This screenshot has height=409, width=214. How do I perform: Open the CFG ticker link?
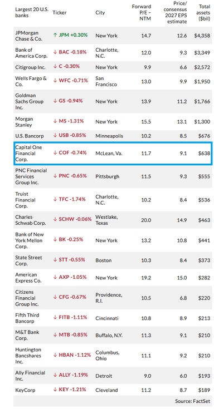(x=70, y=297)
